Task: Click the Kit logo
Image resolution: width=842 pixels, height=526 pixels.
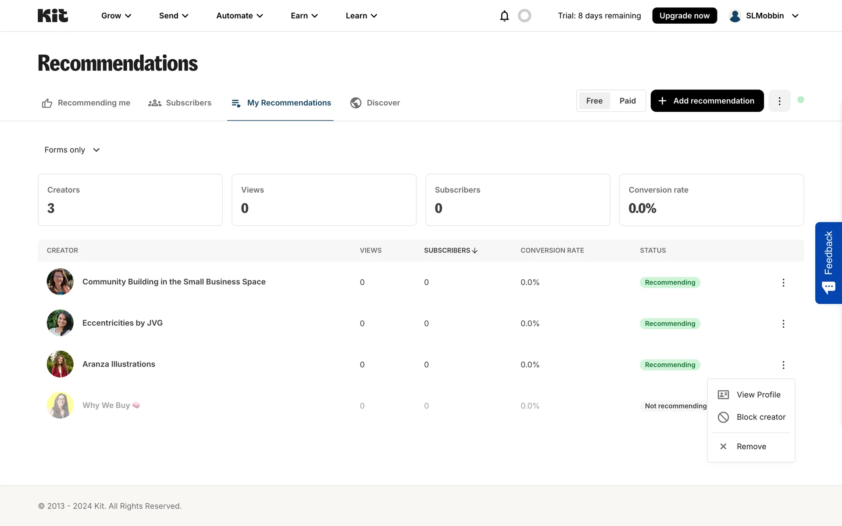Action: (x=53, y=16)
